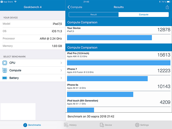Viewport: 172px width, 129px height.
Task: Tap the Processor value ARM @ 2.24 GHz
Action: coord(51,39)
